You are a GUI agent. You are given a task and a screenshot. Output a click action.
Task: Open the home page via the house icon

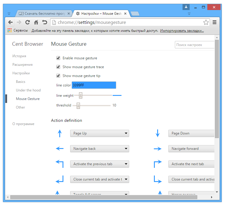coord(36,22)
